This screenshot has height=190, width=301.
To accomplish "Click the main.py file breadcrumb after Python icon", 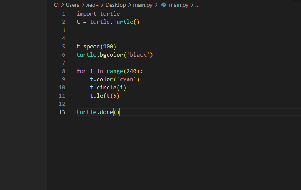I will pyautogui.click(x=179, y=5).
